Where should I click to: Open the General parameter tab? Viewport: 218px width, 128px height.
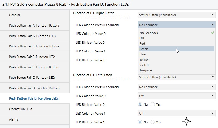coord(14,15)
